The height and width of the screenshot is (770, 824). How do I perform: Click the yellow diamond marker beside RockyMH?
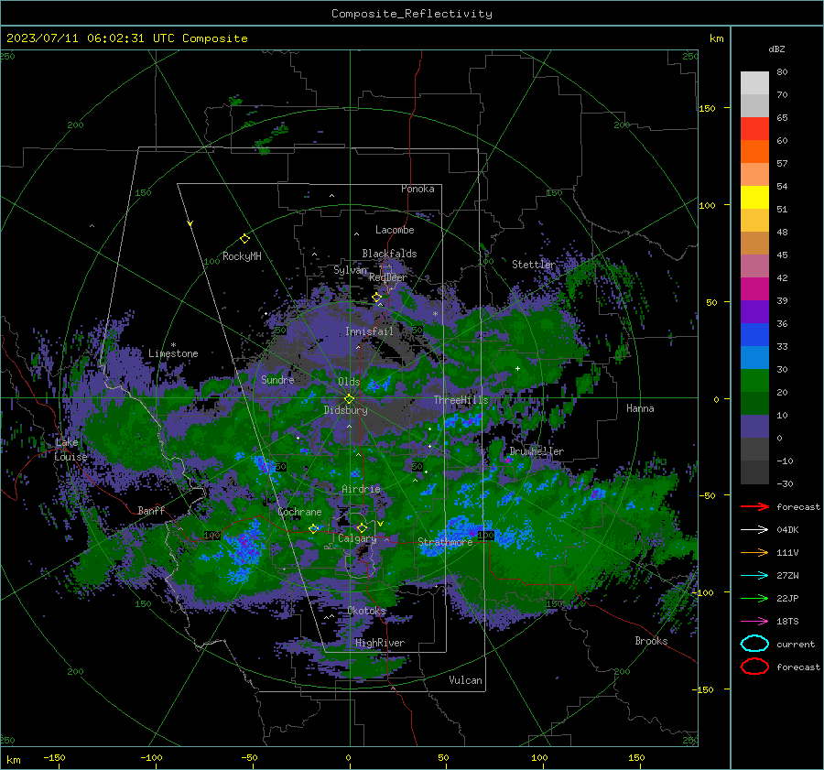click(244, 239)
